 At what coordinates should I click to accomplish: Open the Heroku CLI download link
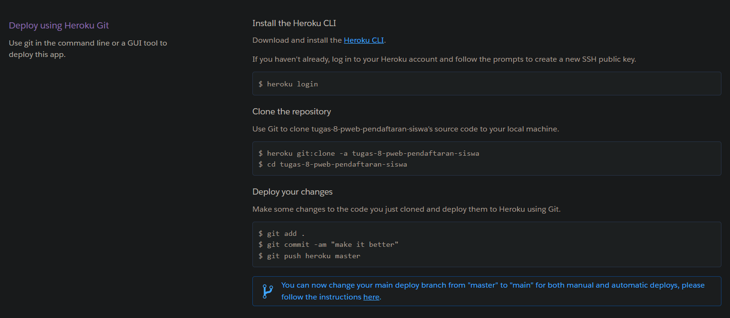pos(364,40)
